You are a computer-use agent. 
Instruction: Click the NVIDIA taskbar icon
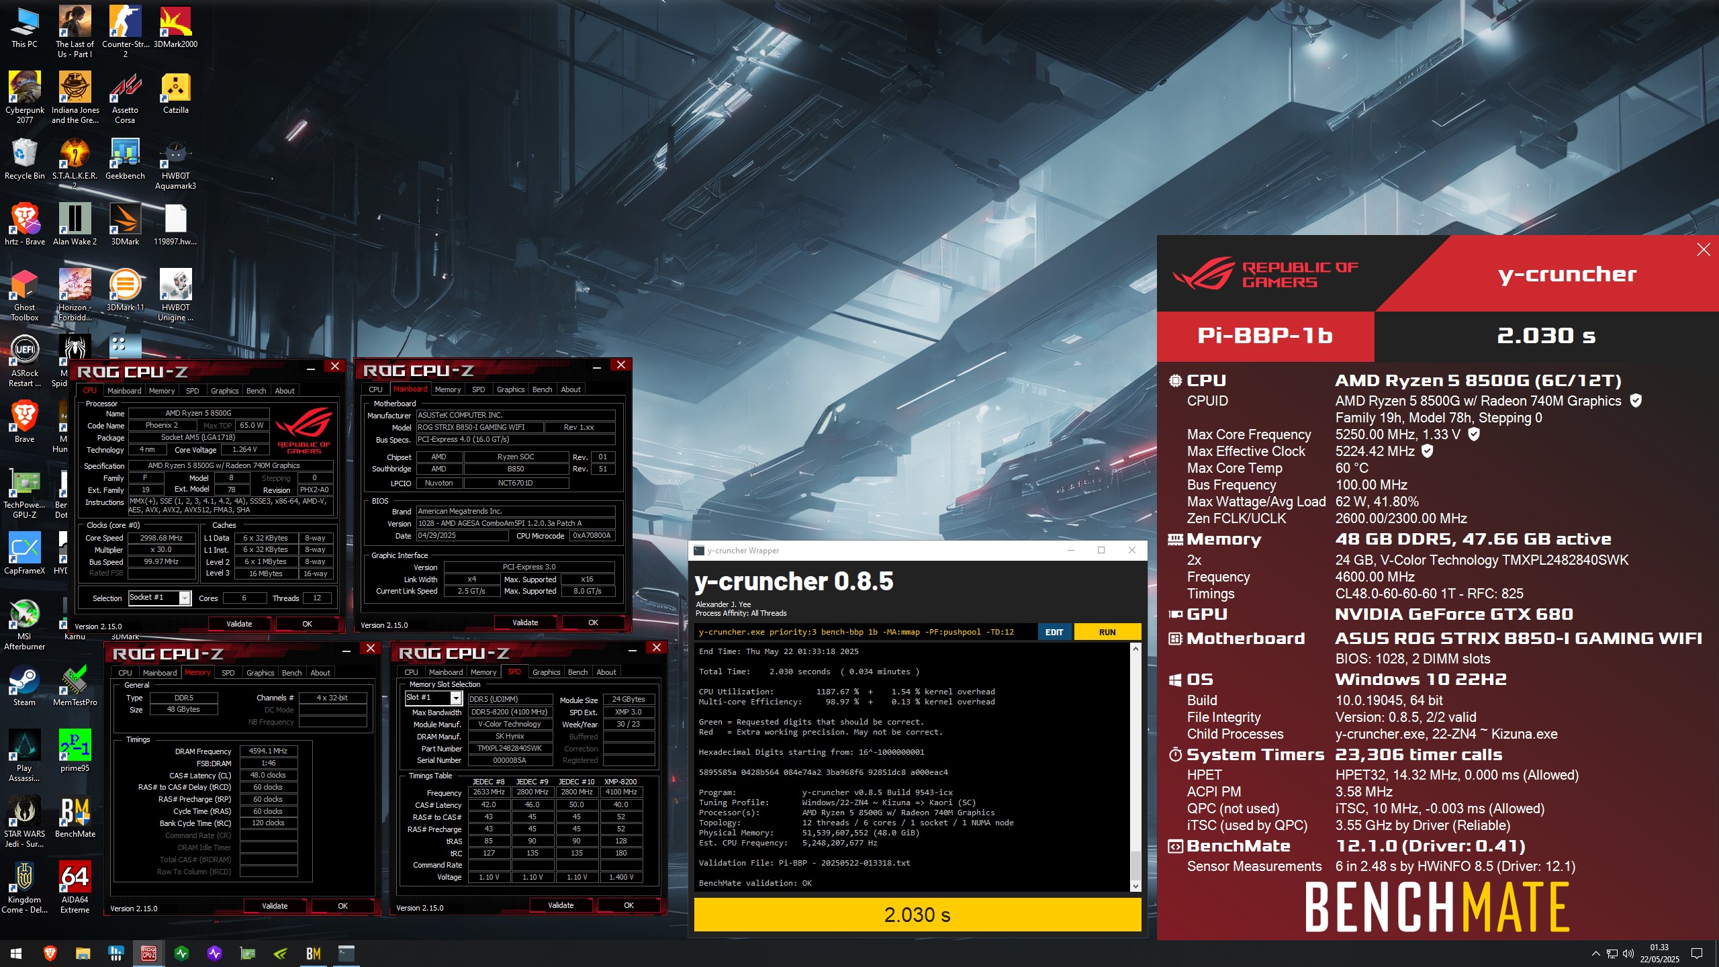(280, 953)
